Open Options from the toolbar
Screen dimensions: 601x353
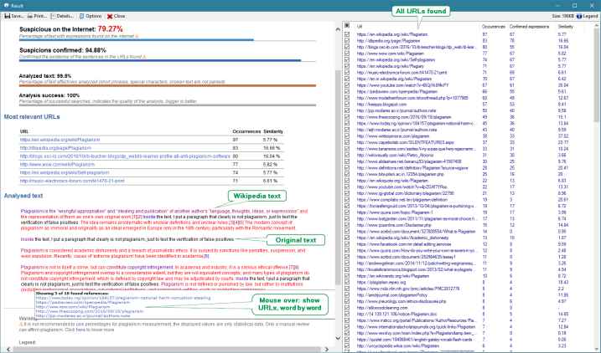point(93,16)
